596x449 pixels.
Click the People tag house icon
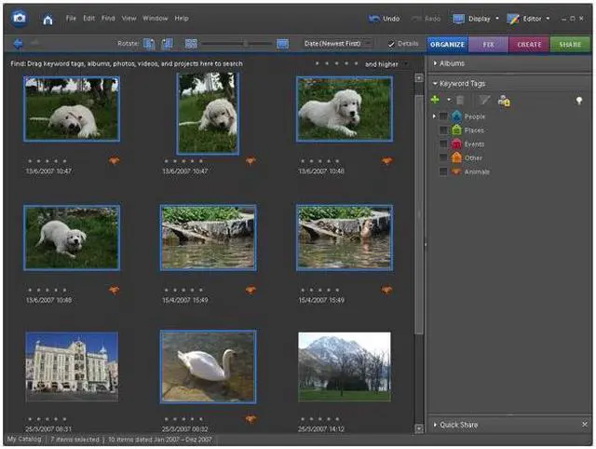click(456, 116)
